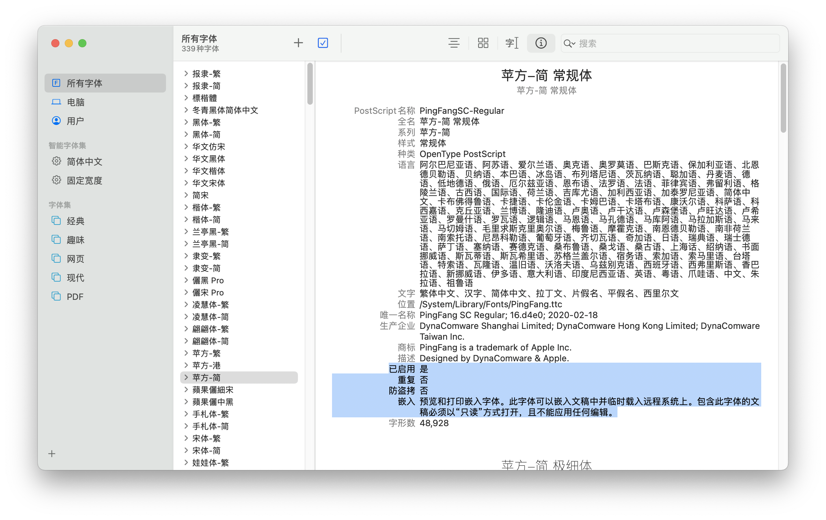The image size is (826, 520).
Task: Expand the 苹方-繁 font family
Action: coord(186,353)
